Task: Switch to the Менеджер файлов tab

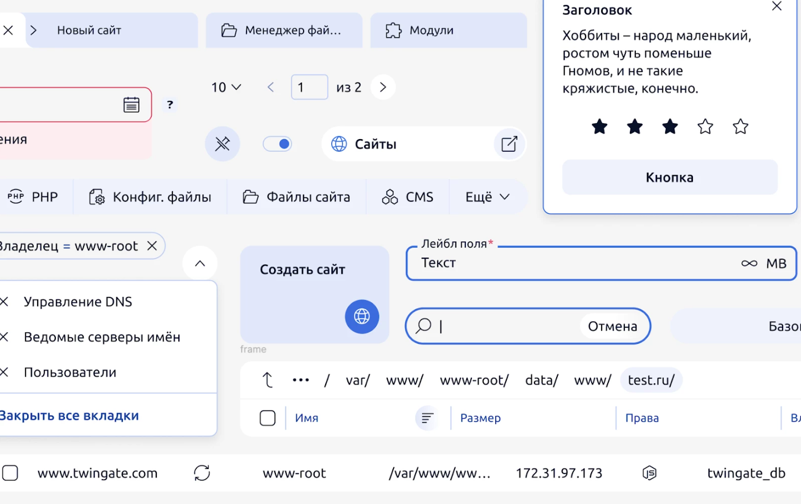Action: click(284, 30)
